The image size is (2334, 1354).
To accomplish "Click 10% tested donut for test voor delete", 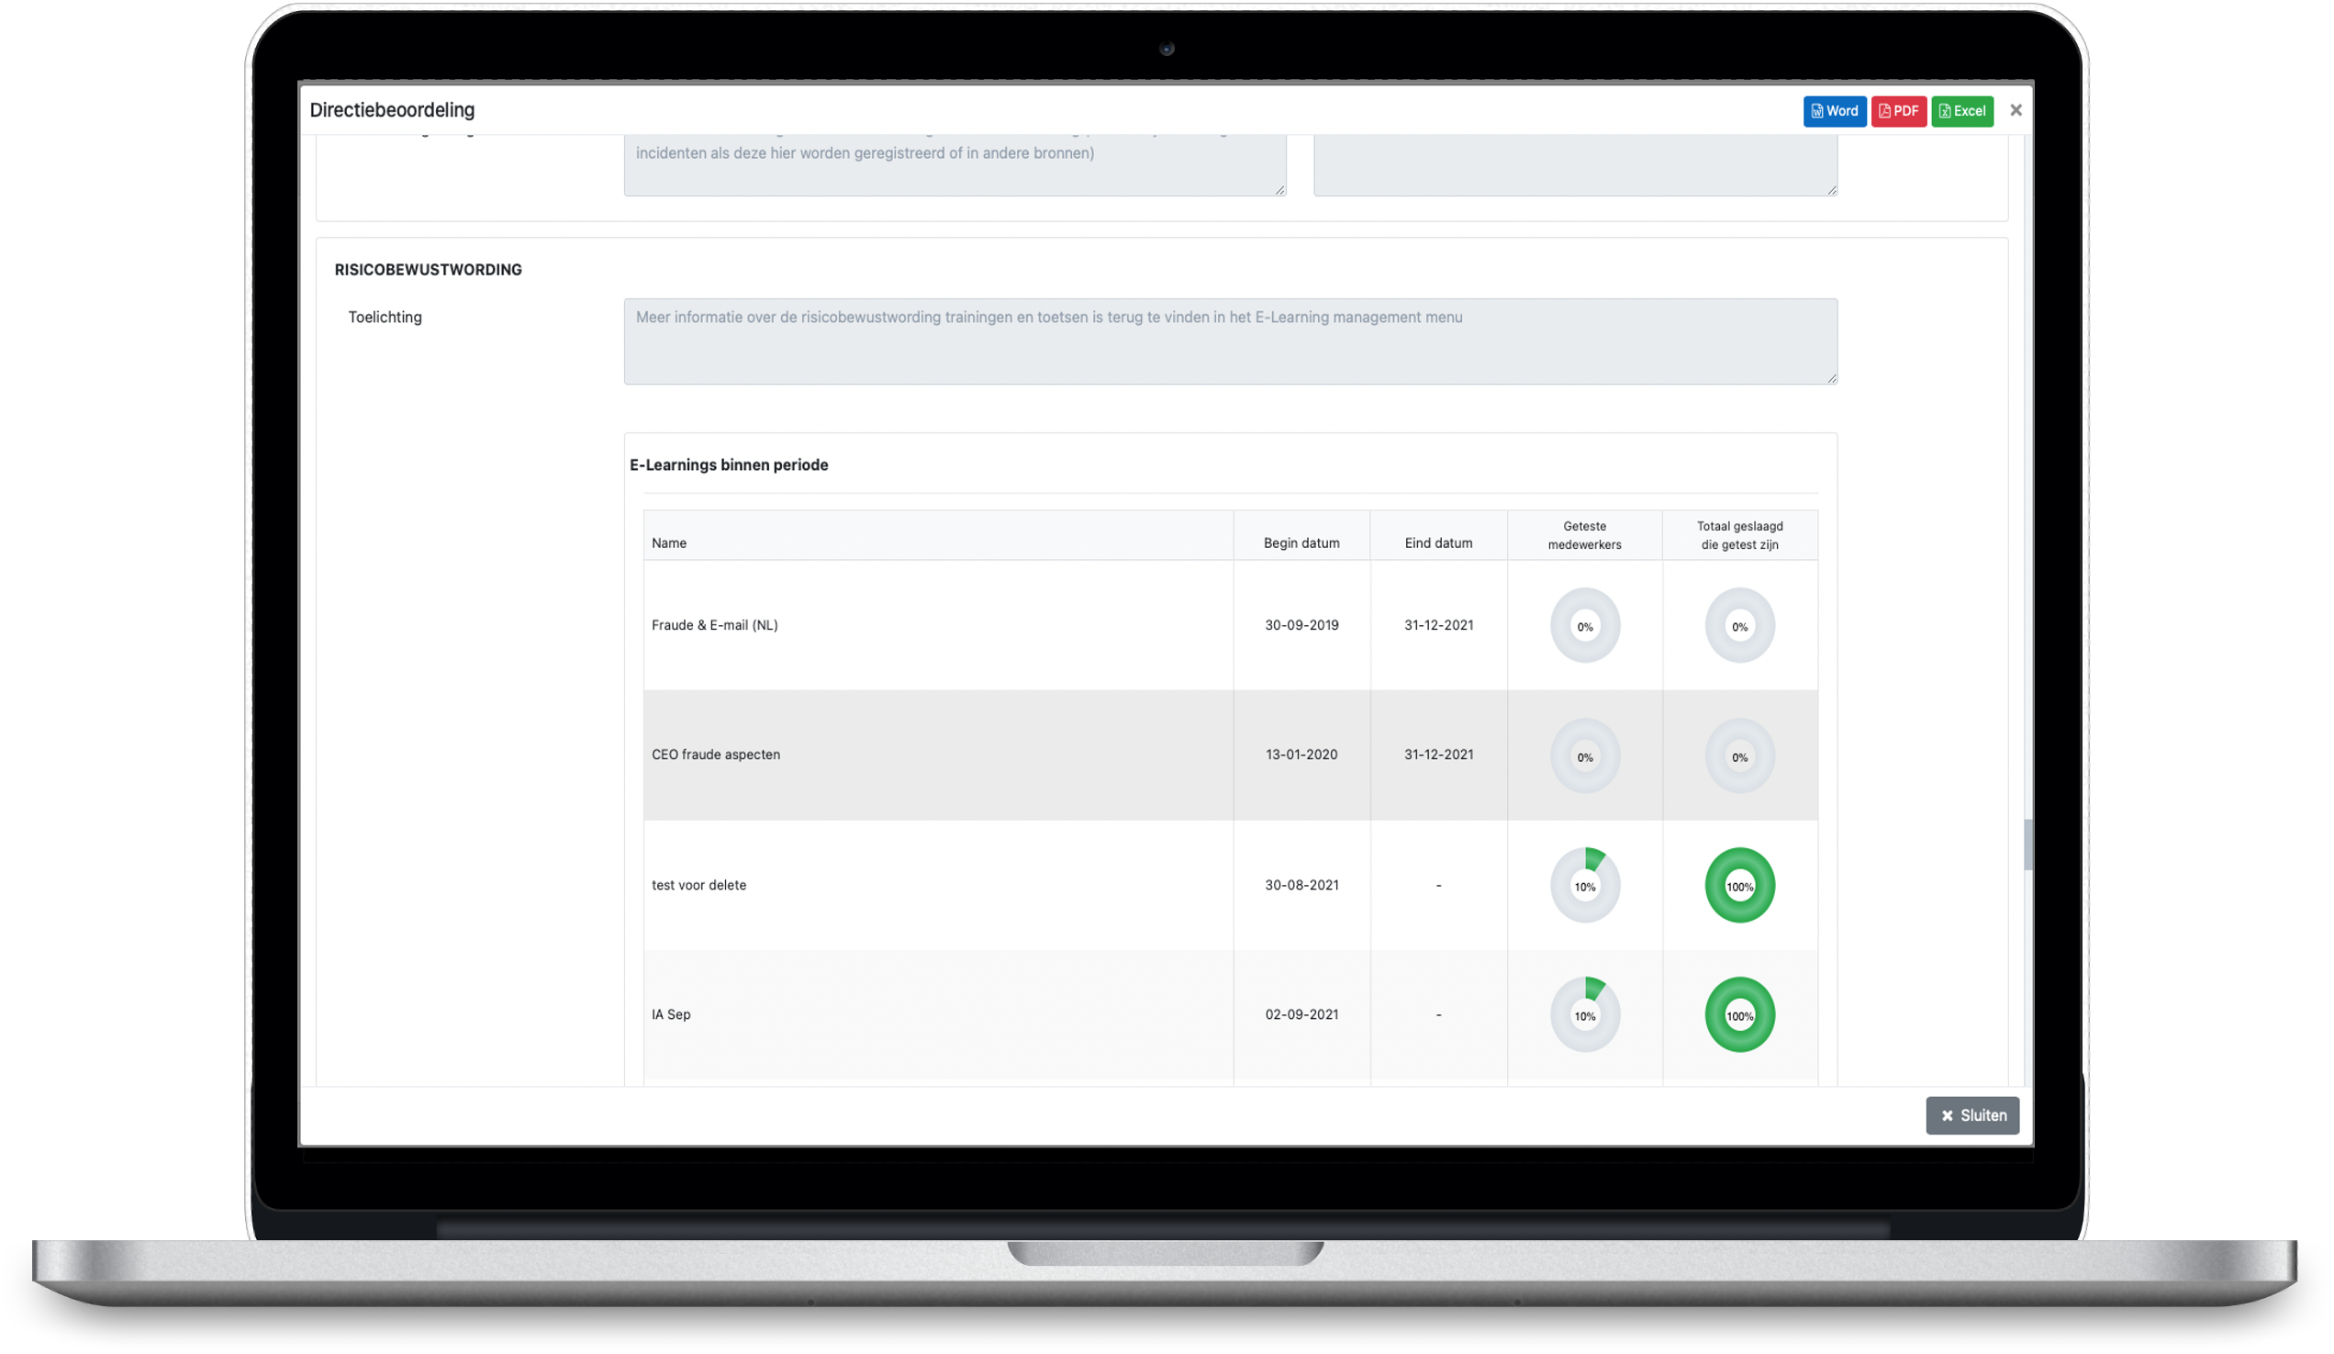I will coord(1585,886).
